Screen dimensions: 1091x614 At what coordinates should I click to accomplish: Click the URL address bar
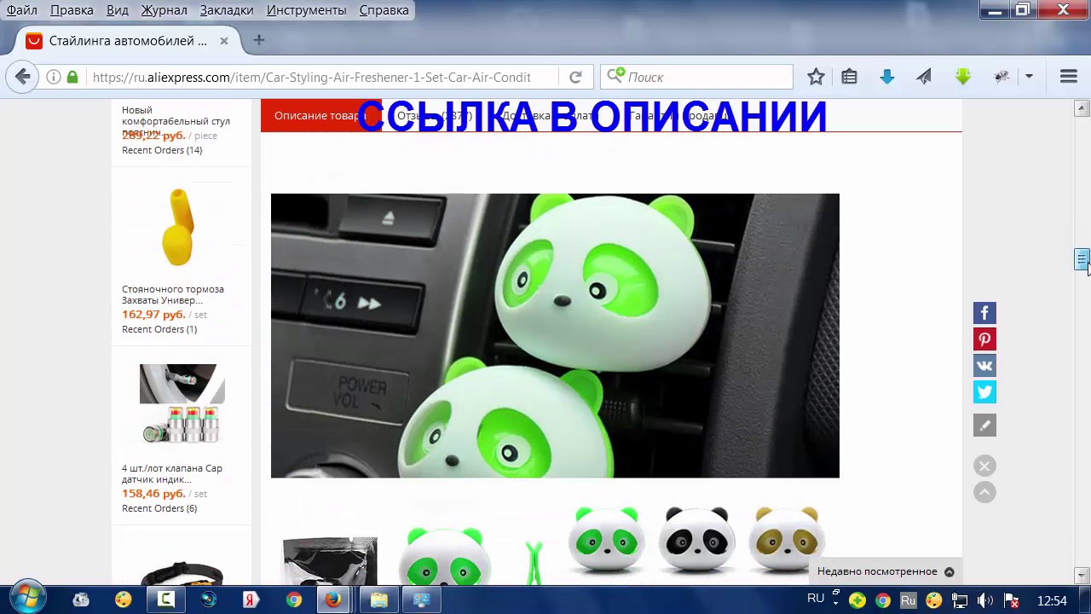click(x=311, y=77)
